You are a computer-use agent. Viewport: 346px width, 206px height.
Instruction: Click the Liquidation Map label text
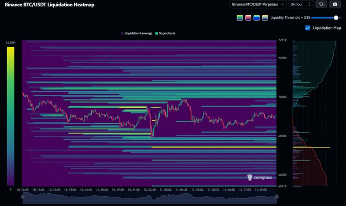(x=327, y=28)
